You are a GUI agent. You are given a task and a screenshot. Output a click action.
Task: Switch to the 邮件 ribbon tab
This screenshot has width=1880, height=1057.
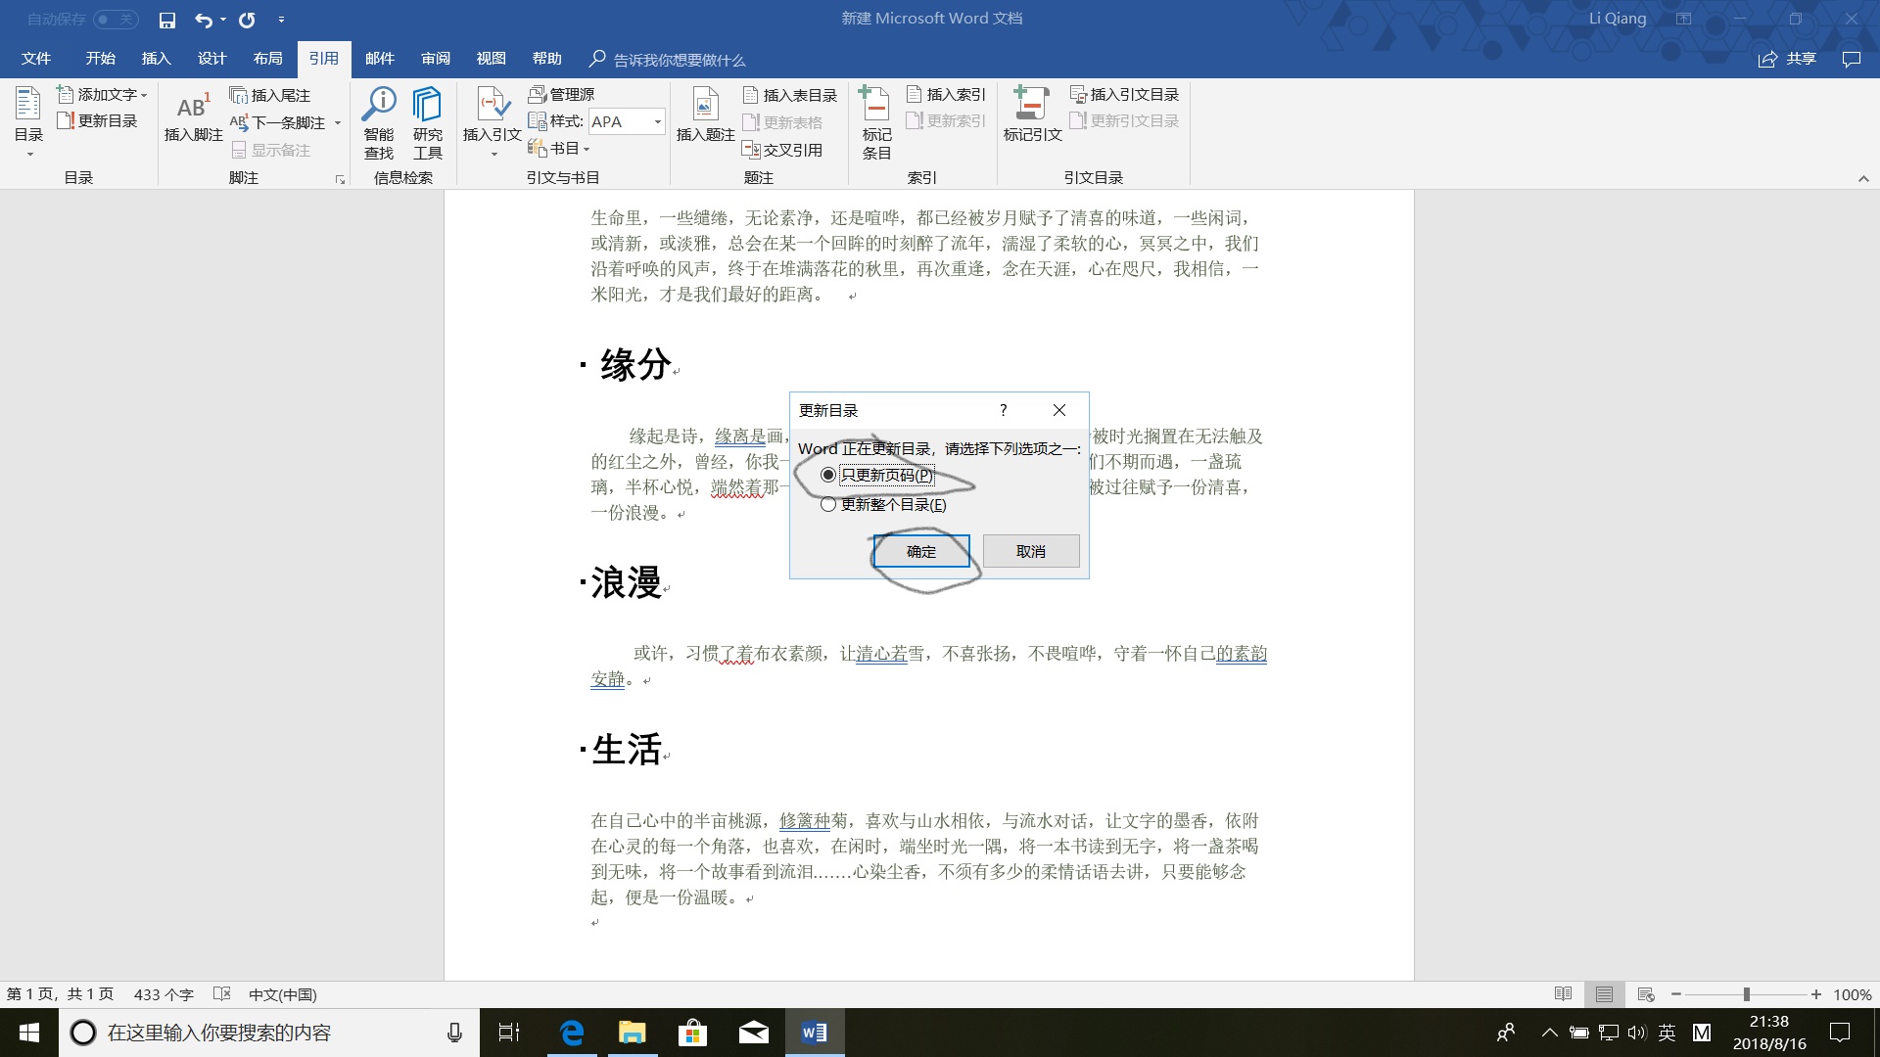[x=379, y=59]
